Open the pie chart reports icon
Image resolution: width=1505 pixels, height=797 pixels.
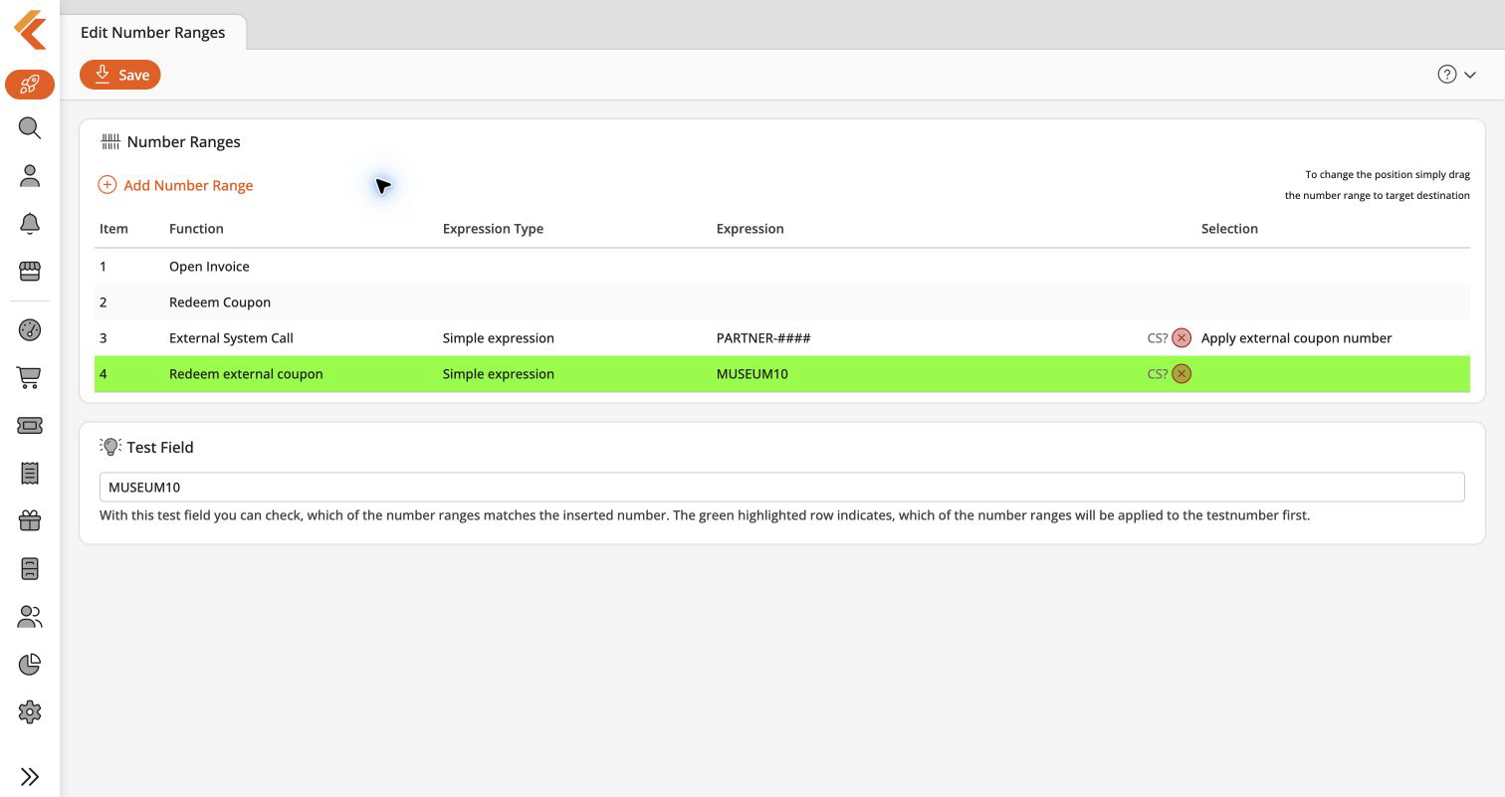pyautogui.click(x=30, y=665)
